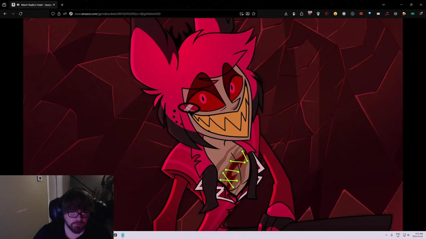Open the Extensions puzzle-piece menu

coord(302,14)
